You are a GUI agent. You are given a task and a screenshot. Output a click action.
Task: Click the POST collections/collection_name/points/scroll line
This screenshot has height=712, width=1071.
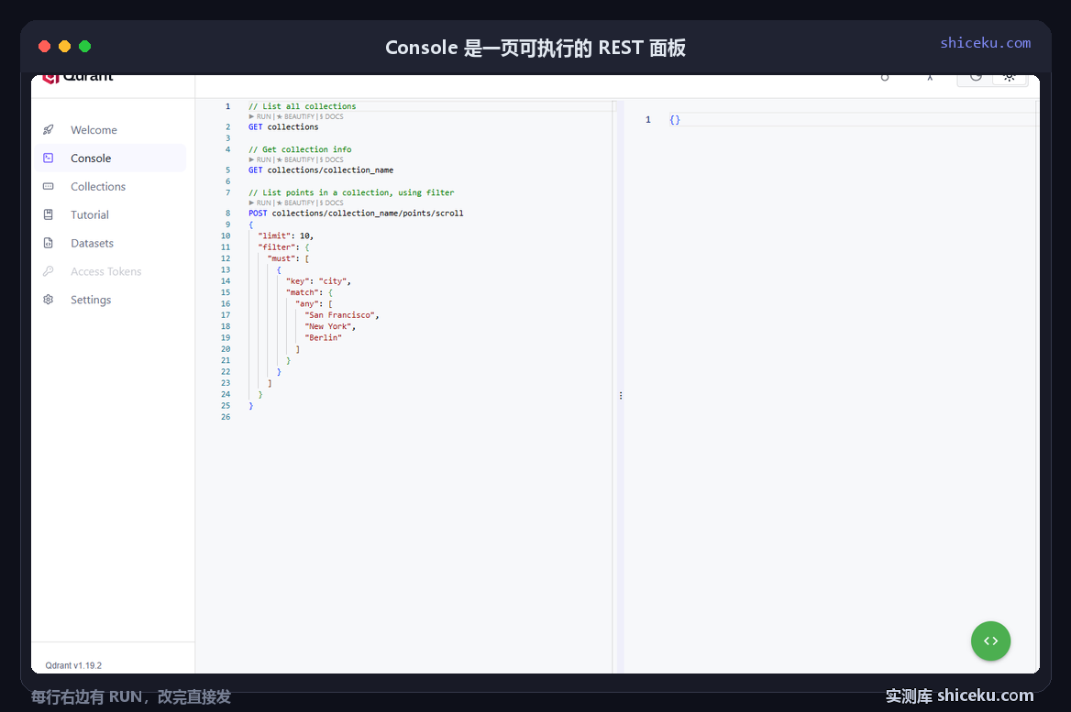click(356, 213)
